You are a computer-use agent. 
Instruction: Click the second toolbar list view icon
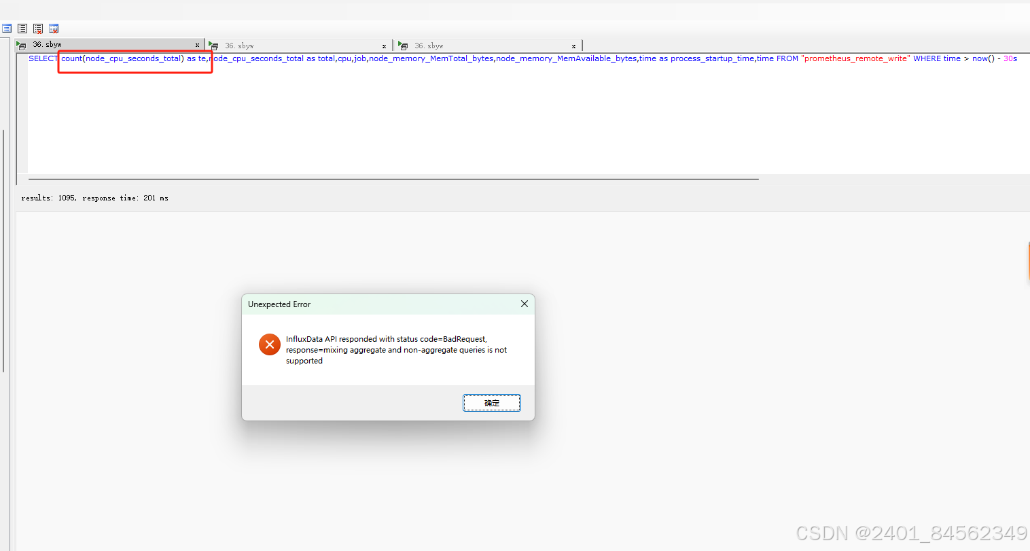coord(22,29)
